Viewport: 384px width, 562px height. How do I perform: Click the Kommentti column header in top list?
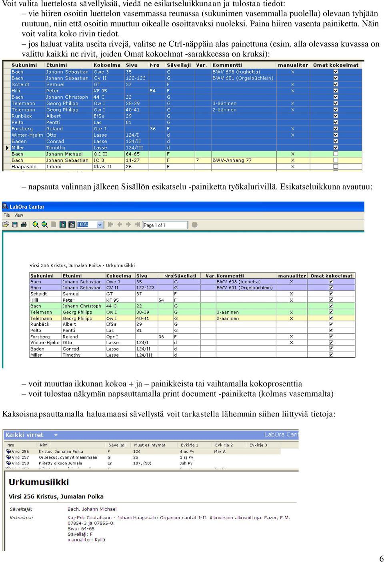(243, 65)
